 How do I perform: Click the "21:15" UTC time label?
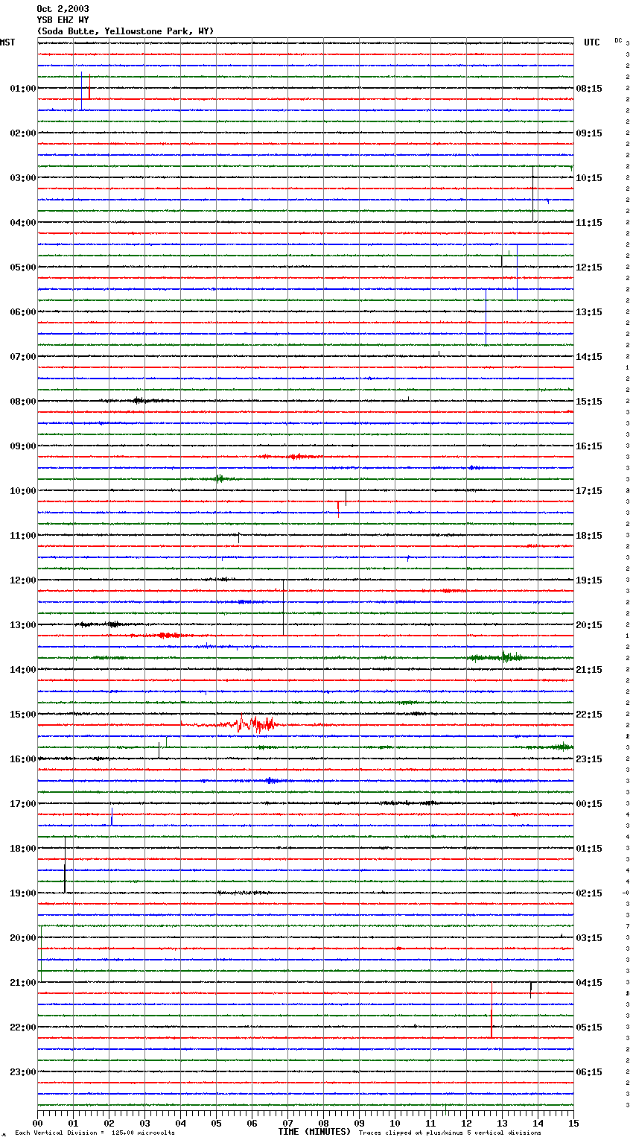589,670
